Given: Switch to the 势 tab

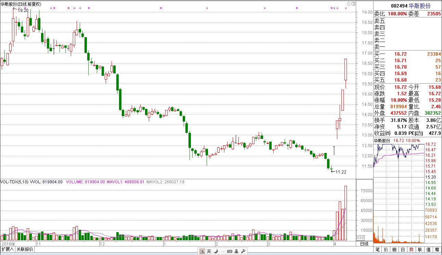Looking at the screenshot, I should tap(411, 250).
